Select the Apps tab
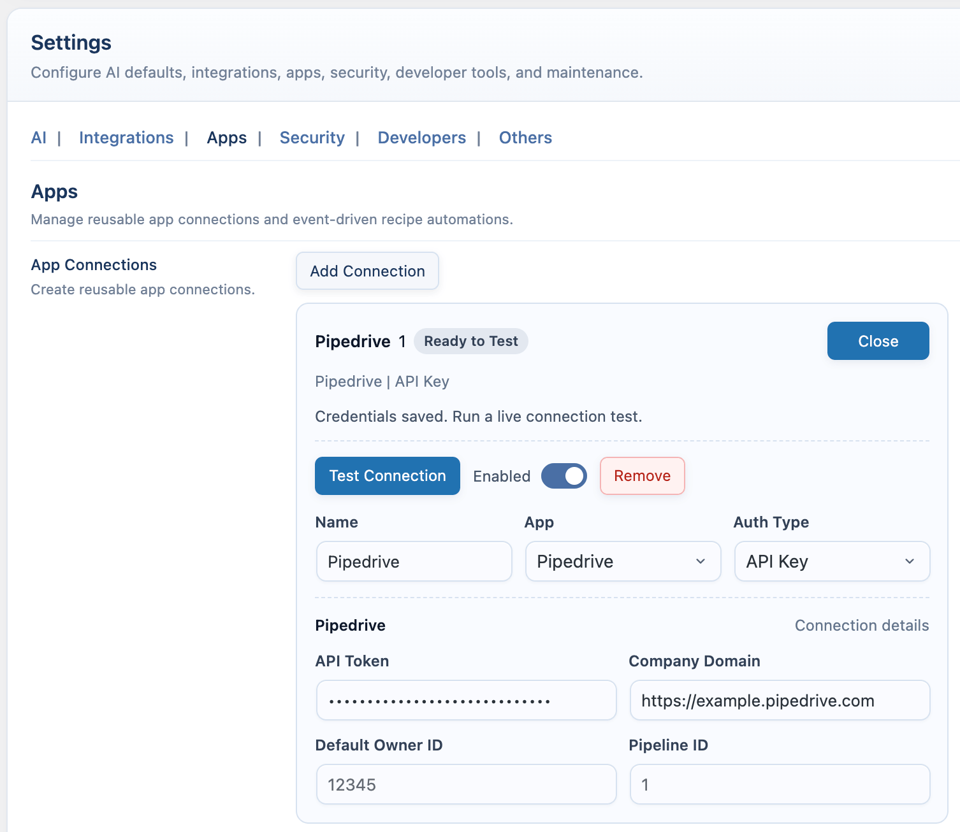 [x=227, y=138]
